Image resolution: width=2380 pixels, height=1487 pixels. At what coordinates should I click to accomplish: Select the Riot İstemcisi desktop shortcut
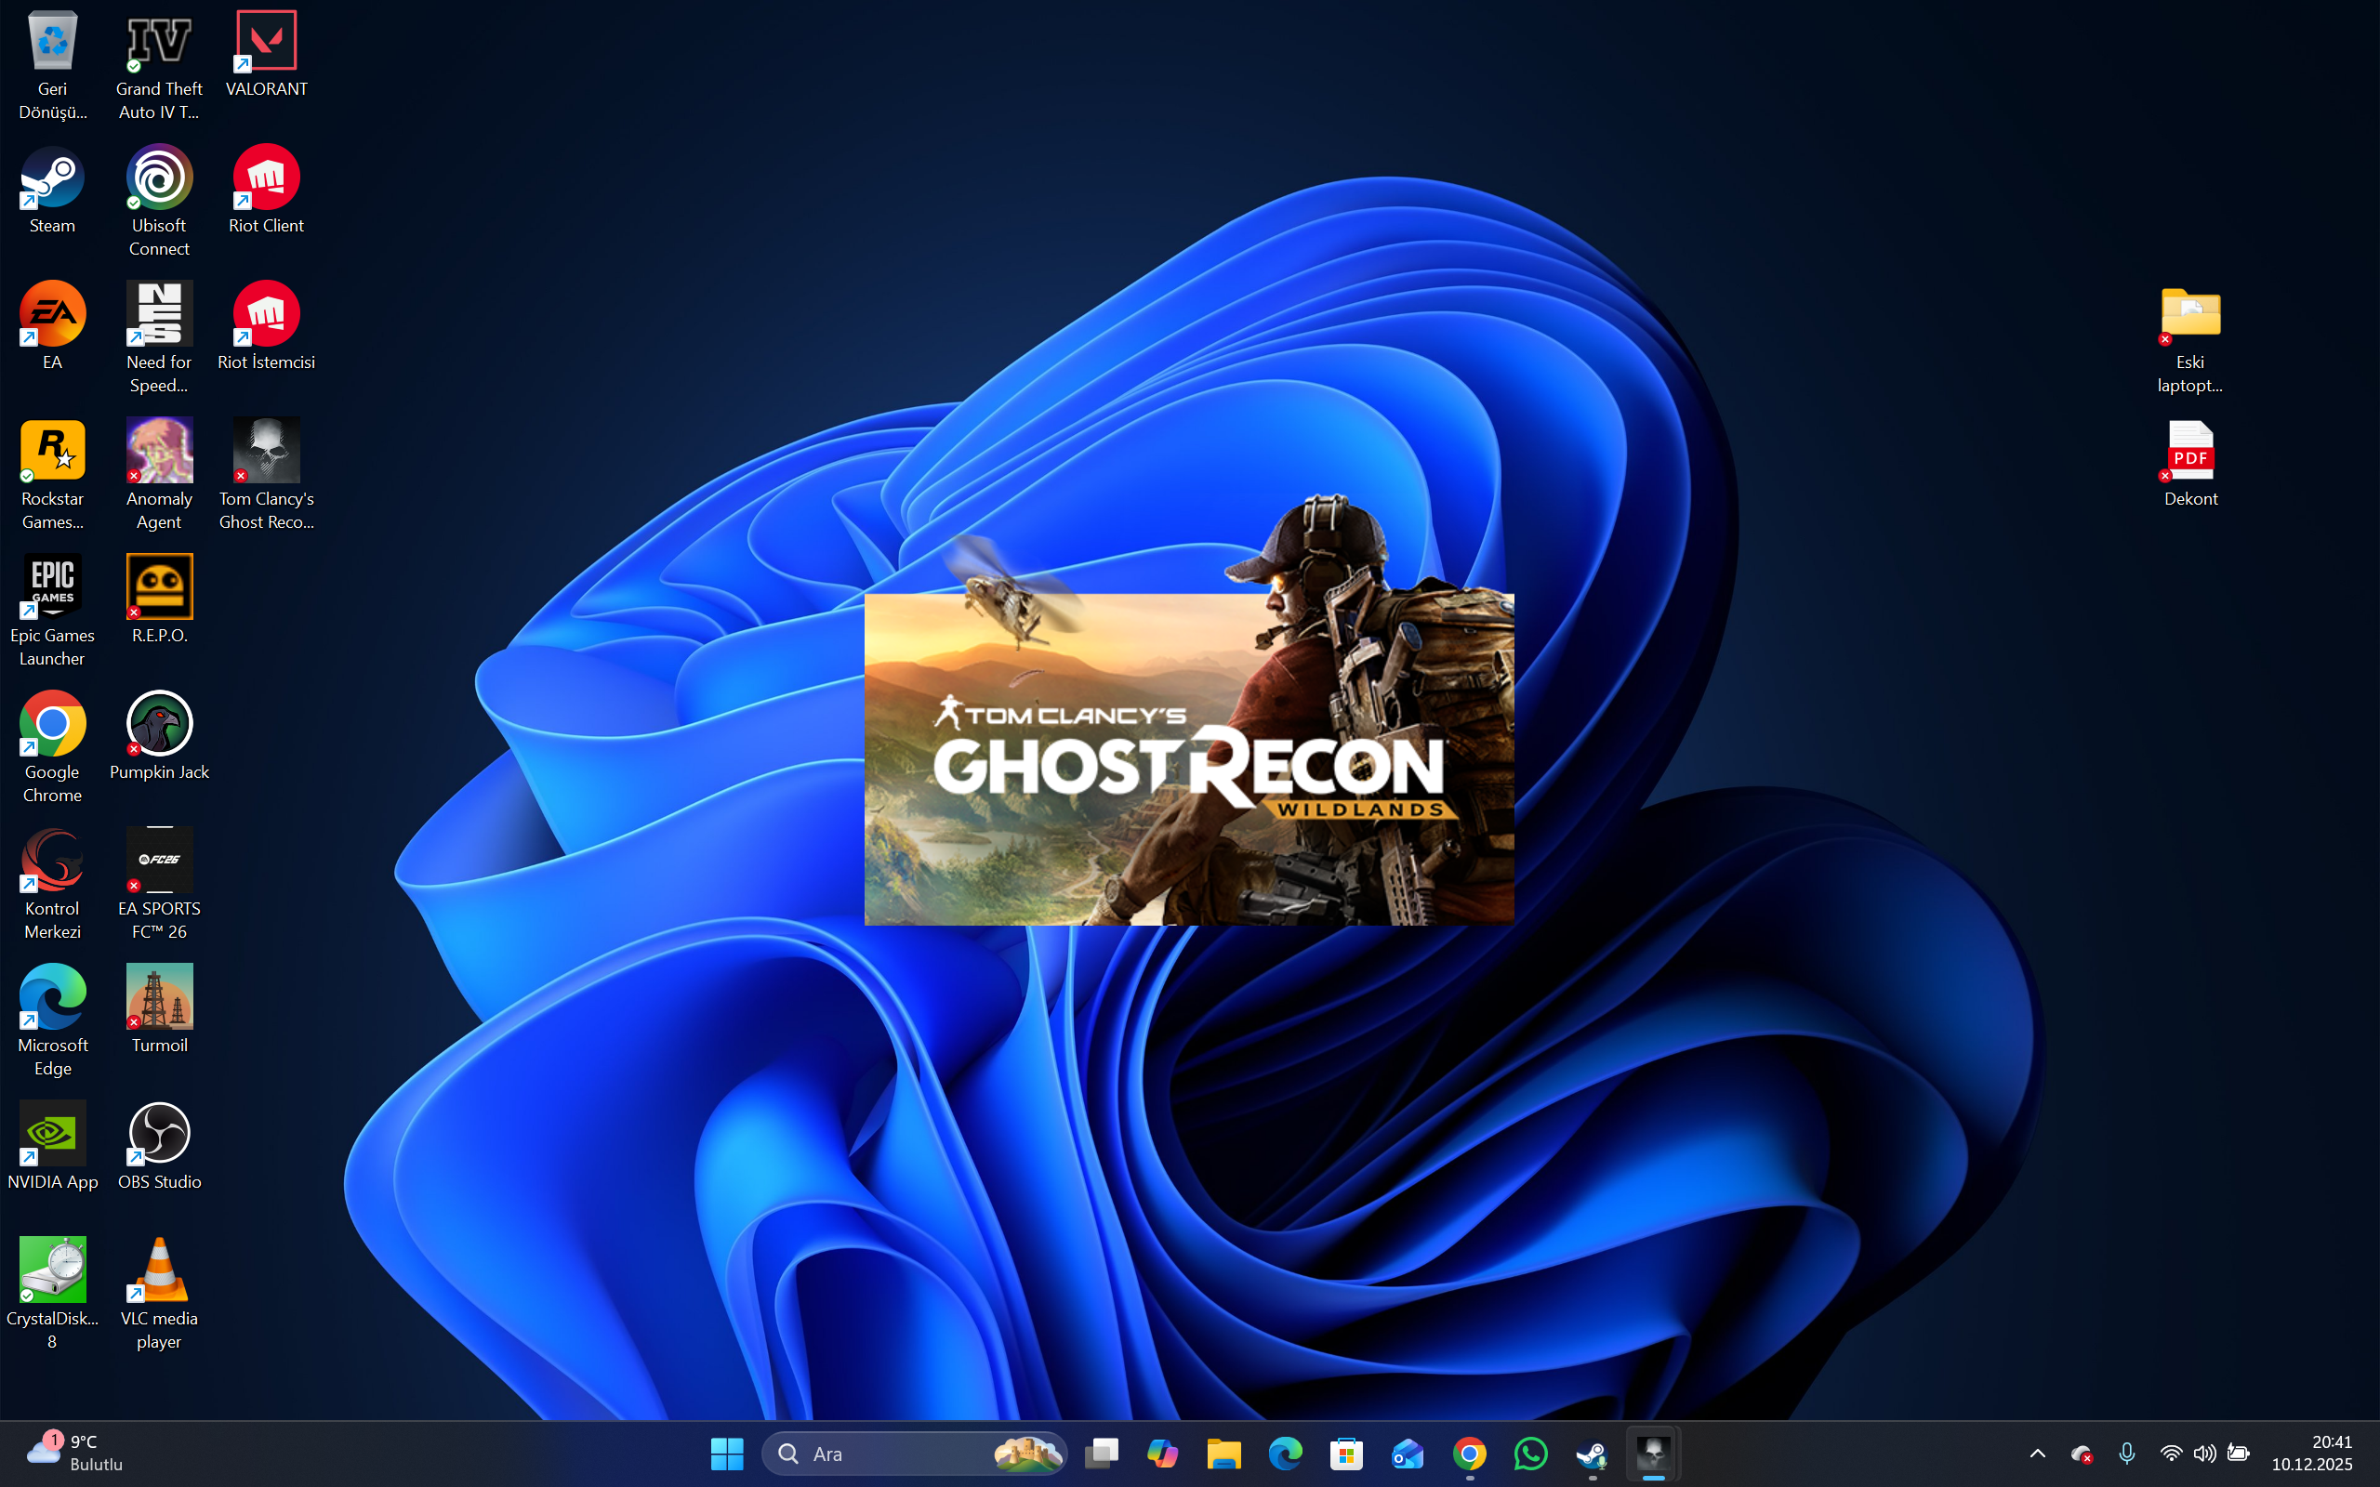266,327
